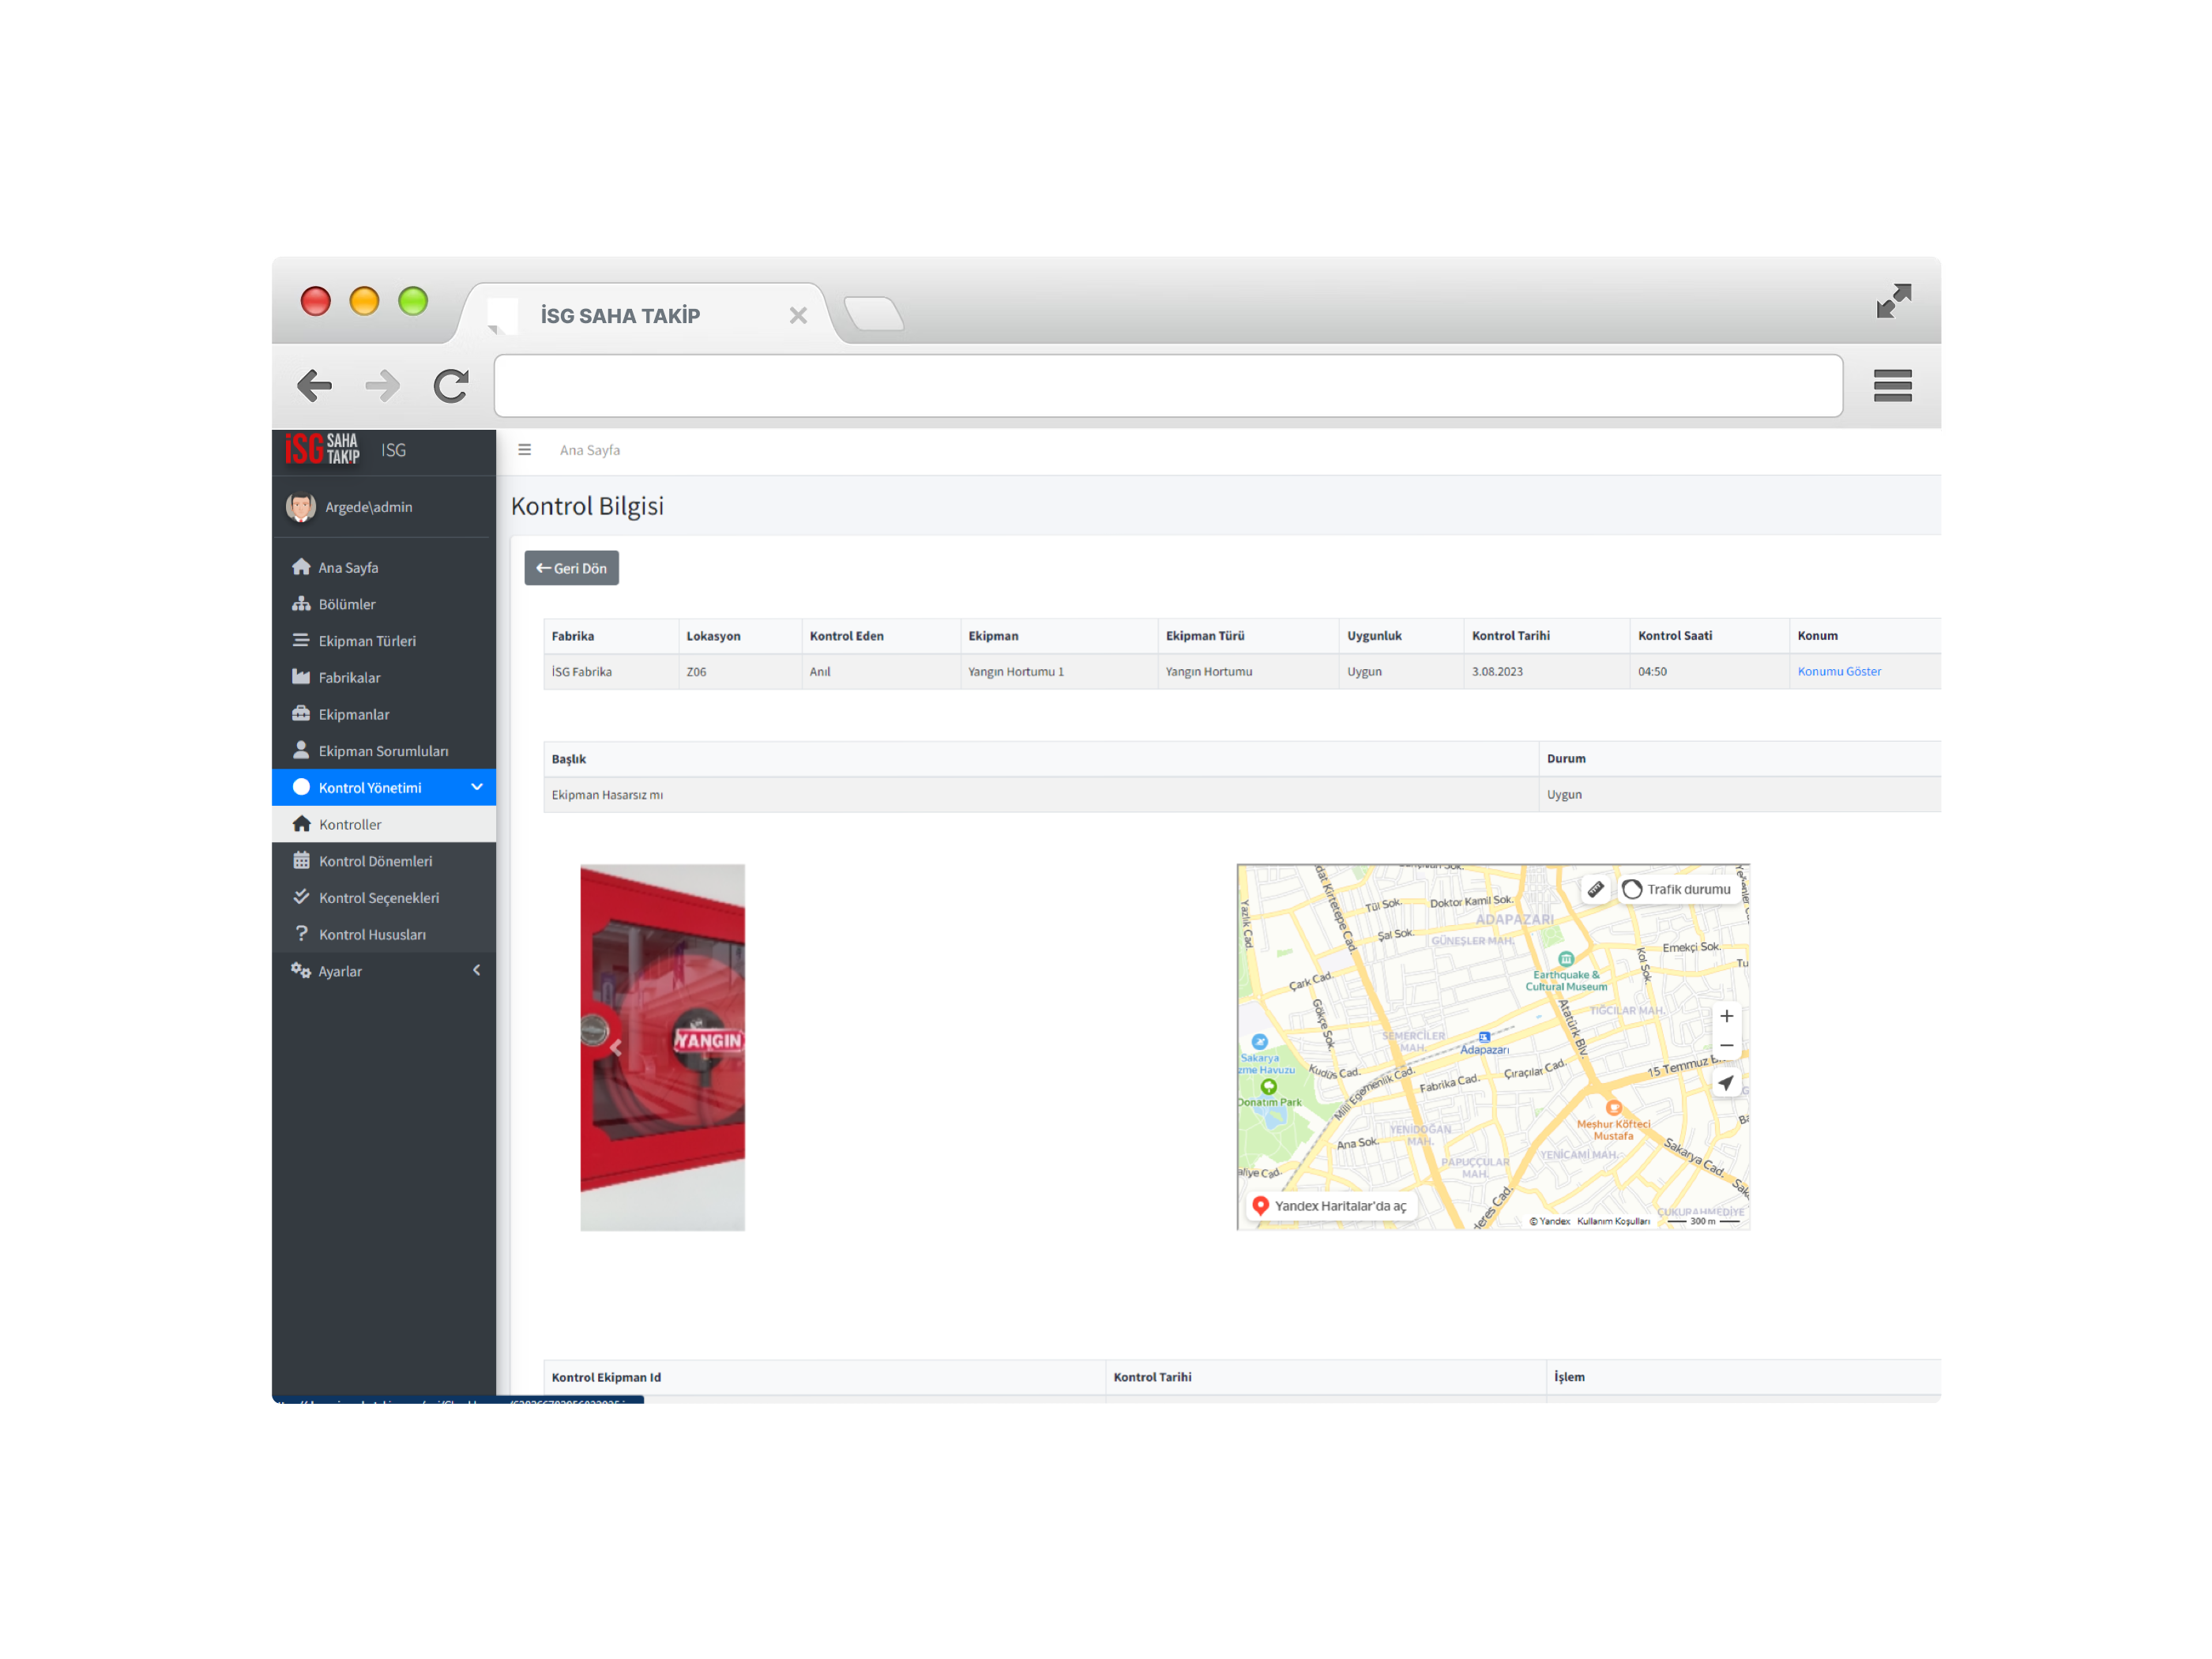Viewport: 2212px width, 1659px height.
Task: Open Kontrol Dönemleri submenu item
Action: click(x=384, y=861)
